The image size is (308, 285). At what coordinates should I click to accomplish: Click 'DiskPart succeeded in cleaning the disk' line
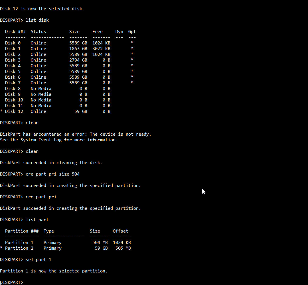click(x=51, y=162)
